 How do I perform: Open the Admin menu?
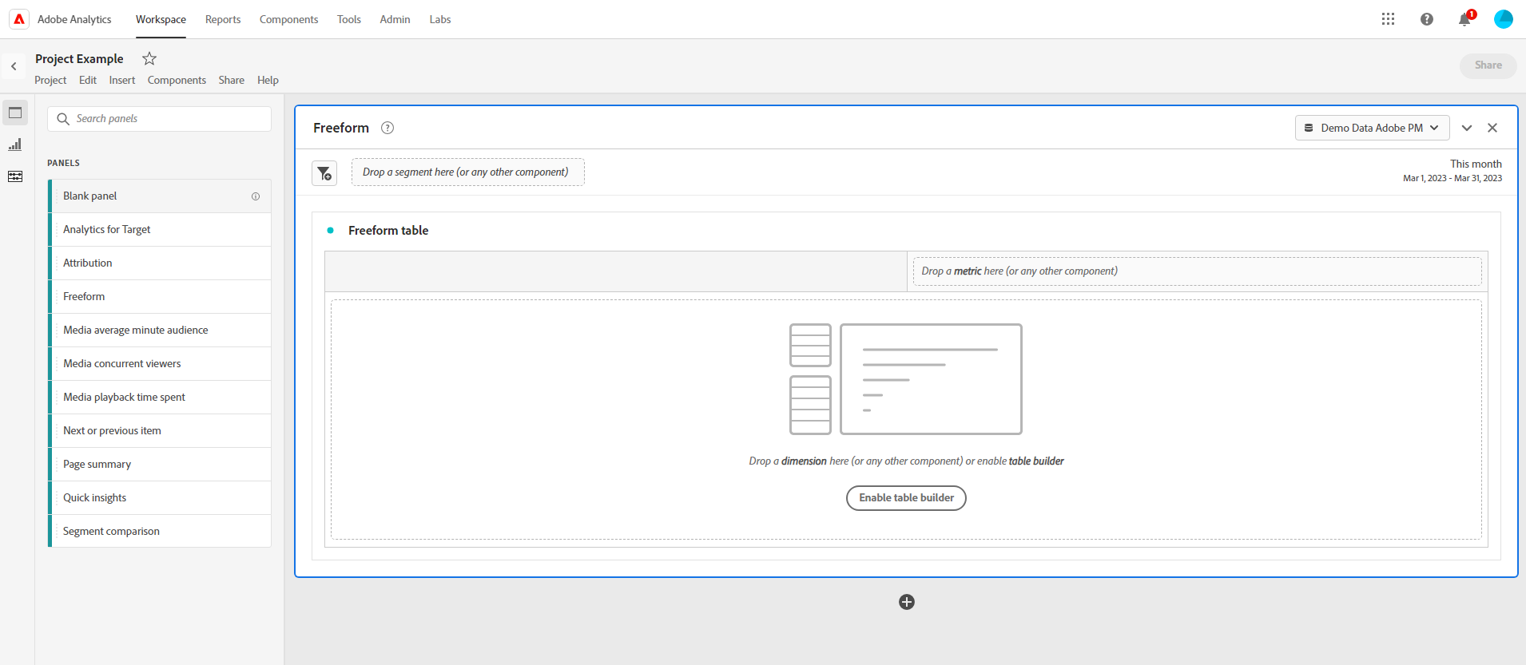point(395,19)
